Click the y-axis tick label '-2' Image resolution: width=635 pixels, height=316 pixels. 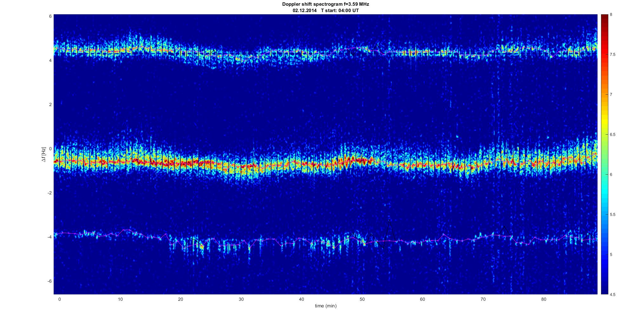(50, 193)
